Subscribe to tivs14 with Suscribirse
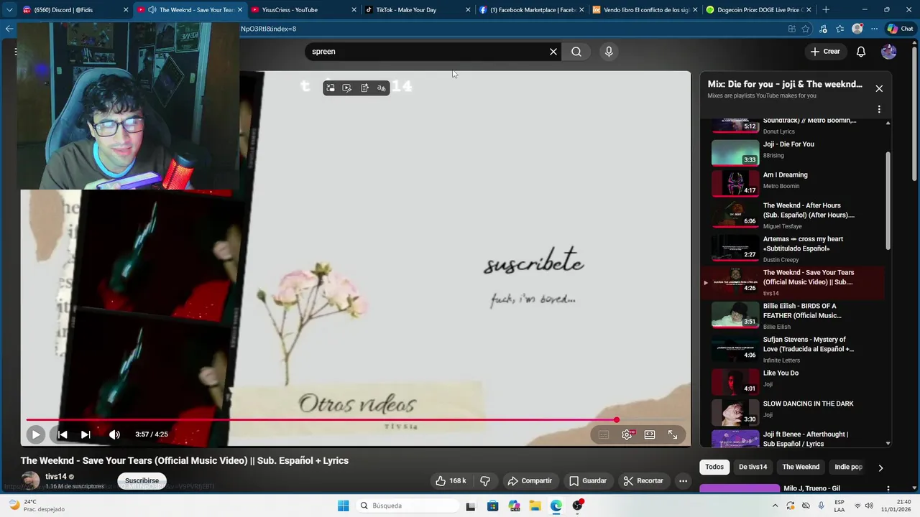 click(x=142, y=481)
